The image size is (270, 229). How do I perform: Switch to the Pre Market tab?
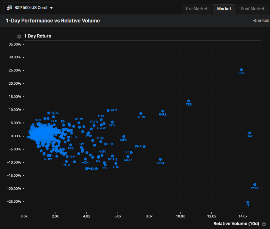click(x=197, y=9)
